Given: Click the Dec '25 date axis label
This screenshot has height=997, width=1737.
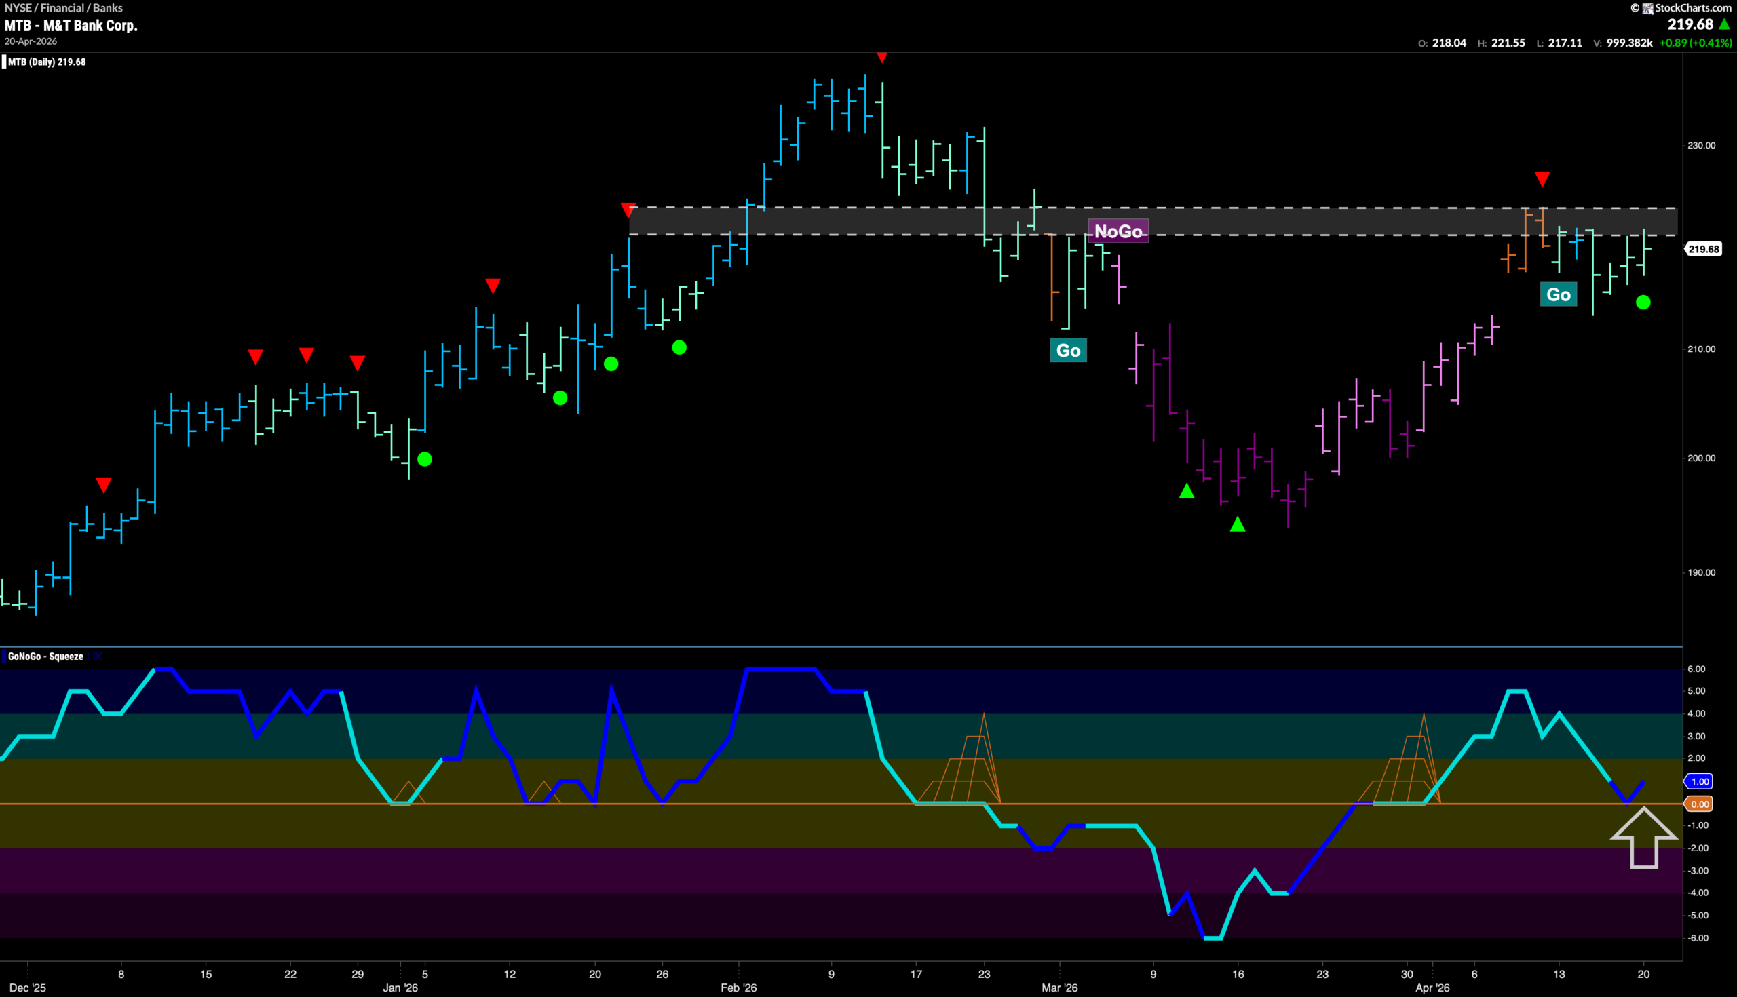Looking at the screenshot, I should pyautogui.click(x=28, y=988).
